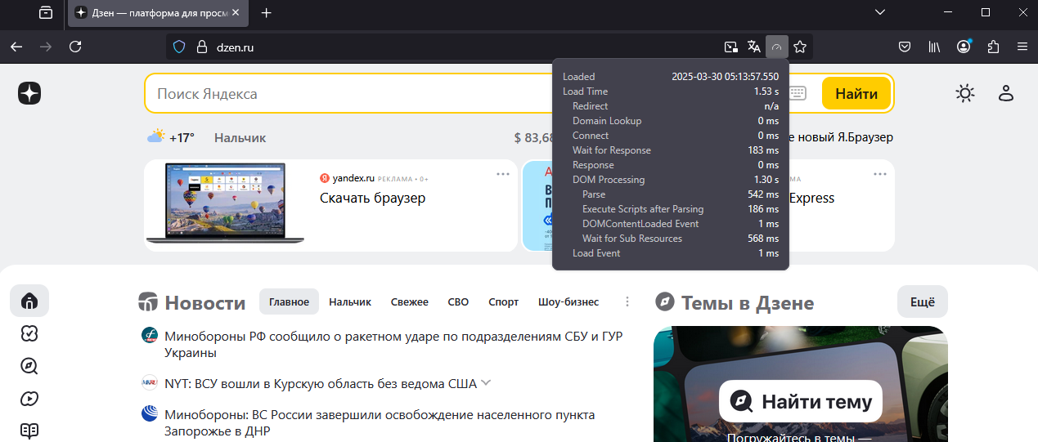Click the Новости heading

pyautogui.click(x=204, y=302)
